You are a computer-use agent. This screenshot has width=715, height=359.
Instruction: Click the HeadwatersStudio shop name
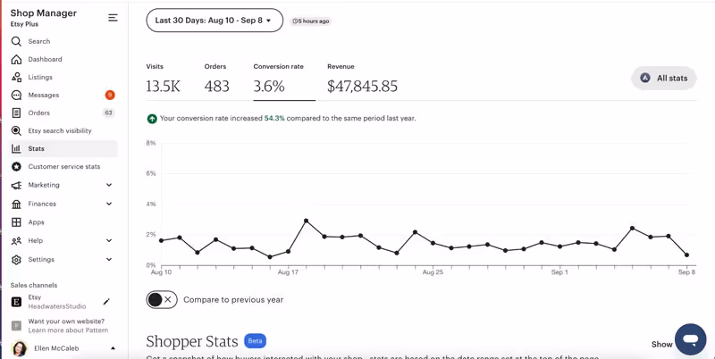(x=57, y=306)
